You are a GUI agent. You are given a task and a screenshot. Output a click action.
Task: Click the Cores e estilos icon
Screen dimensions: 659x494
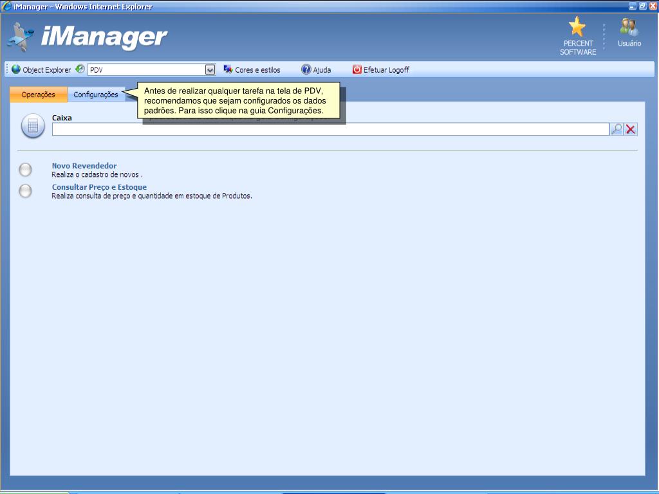pos(228,69)
